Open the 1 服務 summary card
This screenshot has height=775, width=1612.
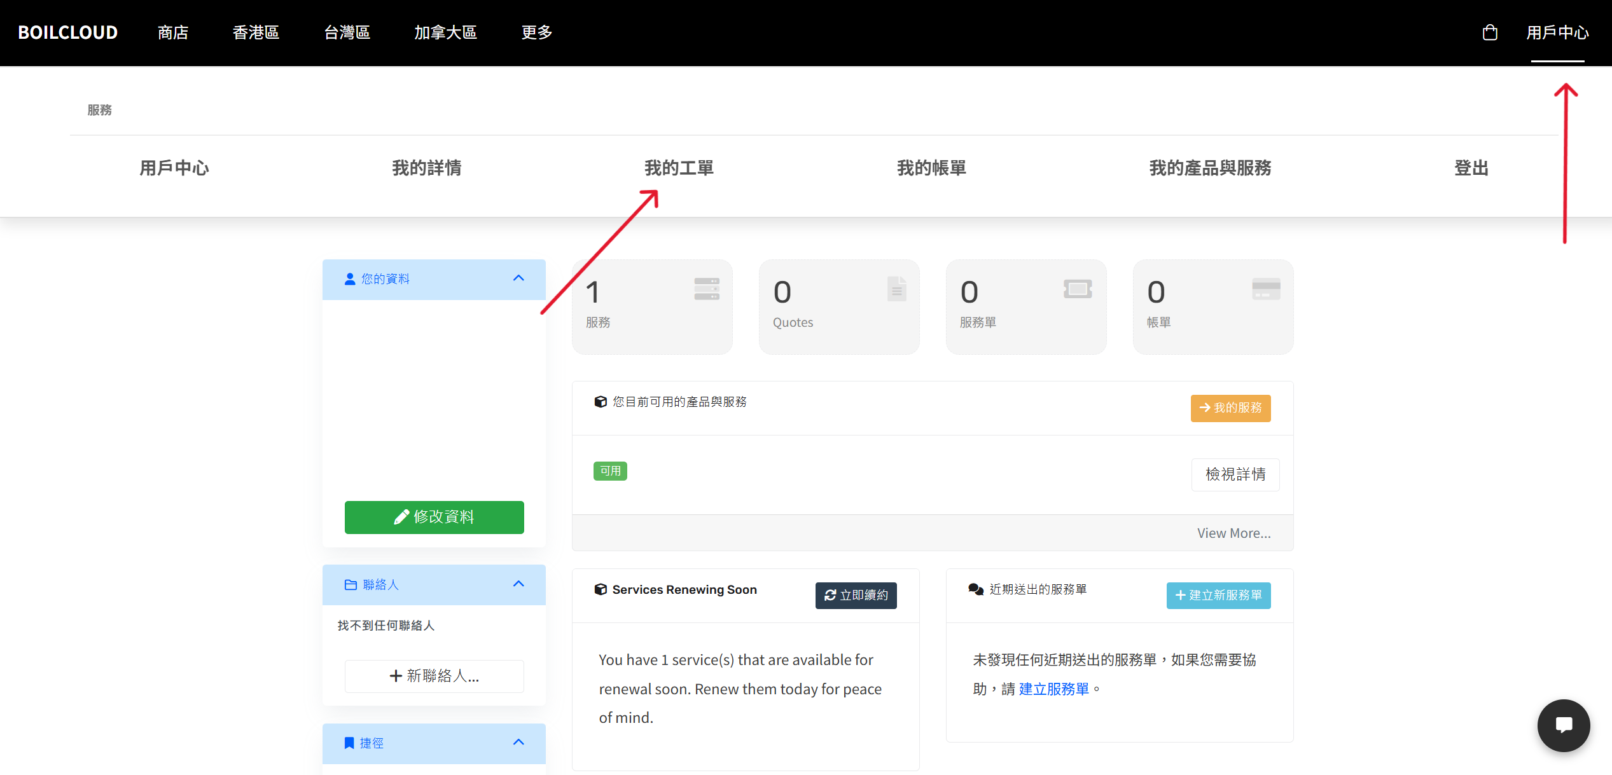pos(652,306)
